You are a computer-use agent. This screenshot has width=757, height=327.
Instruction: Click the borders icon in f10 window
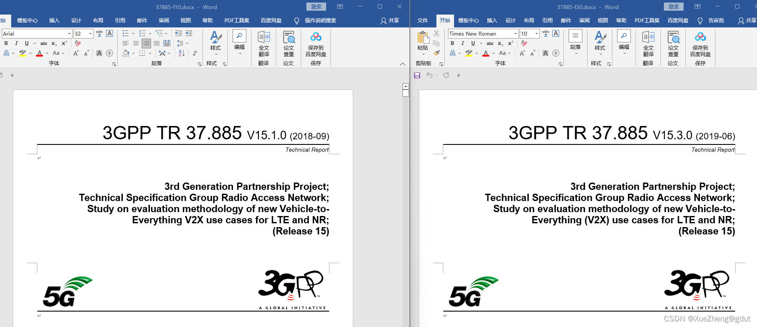tap(142, 53)
